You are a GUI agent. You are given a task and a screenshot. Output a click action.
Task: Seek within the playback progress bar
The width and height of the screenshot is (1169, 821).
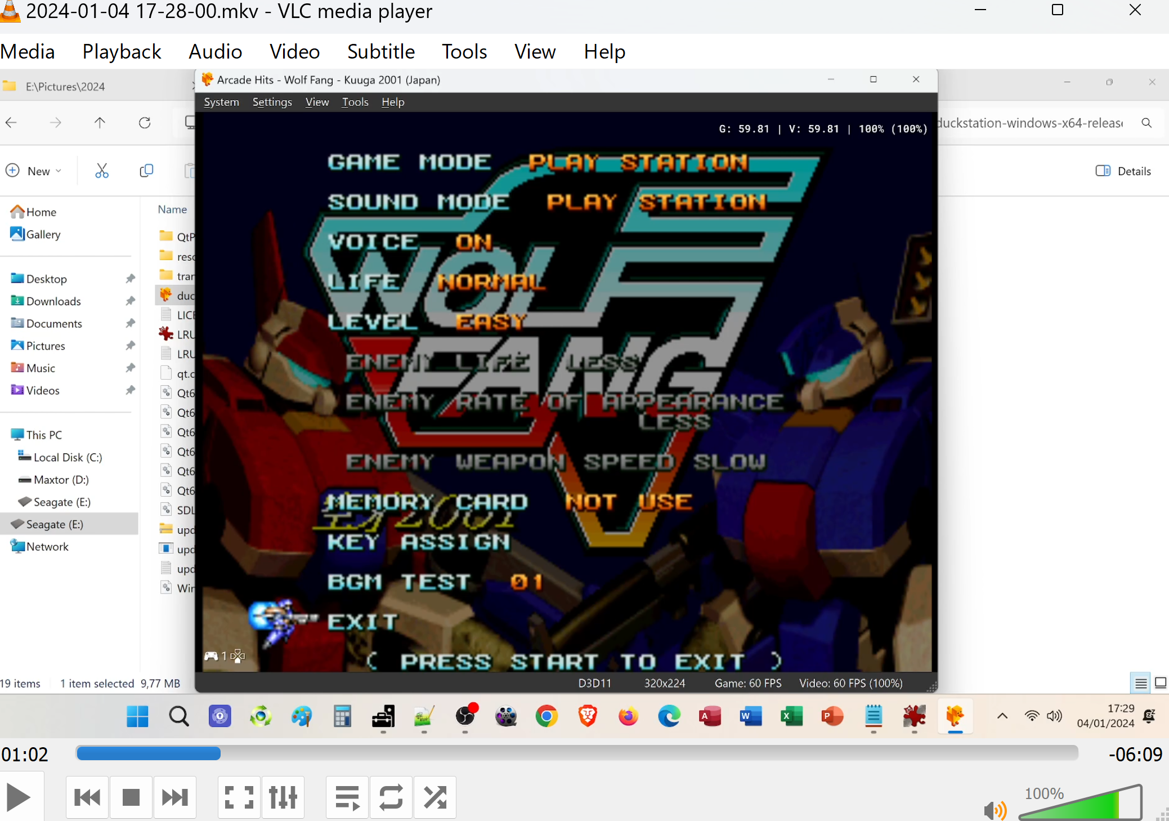click(576, 753)
